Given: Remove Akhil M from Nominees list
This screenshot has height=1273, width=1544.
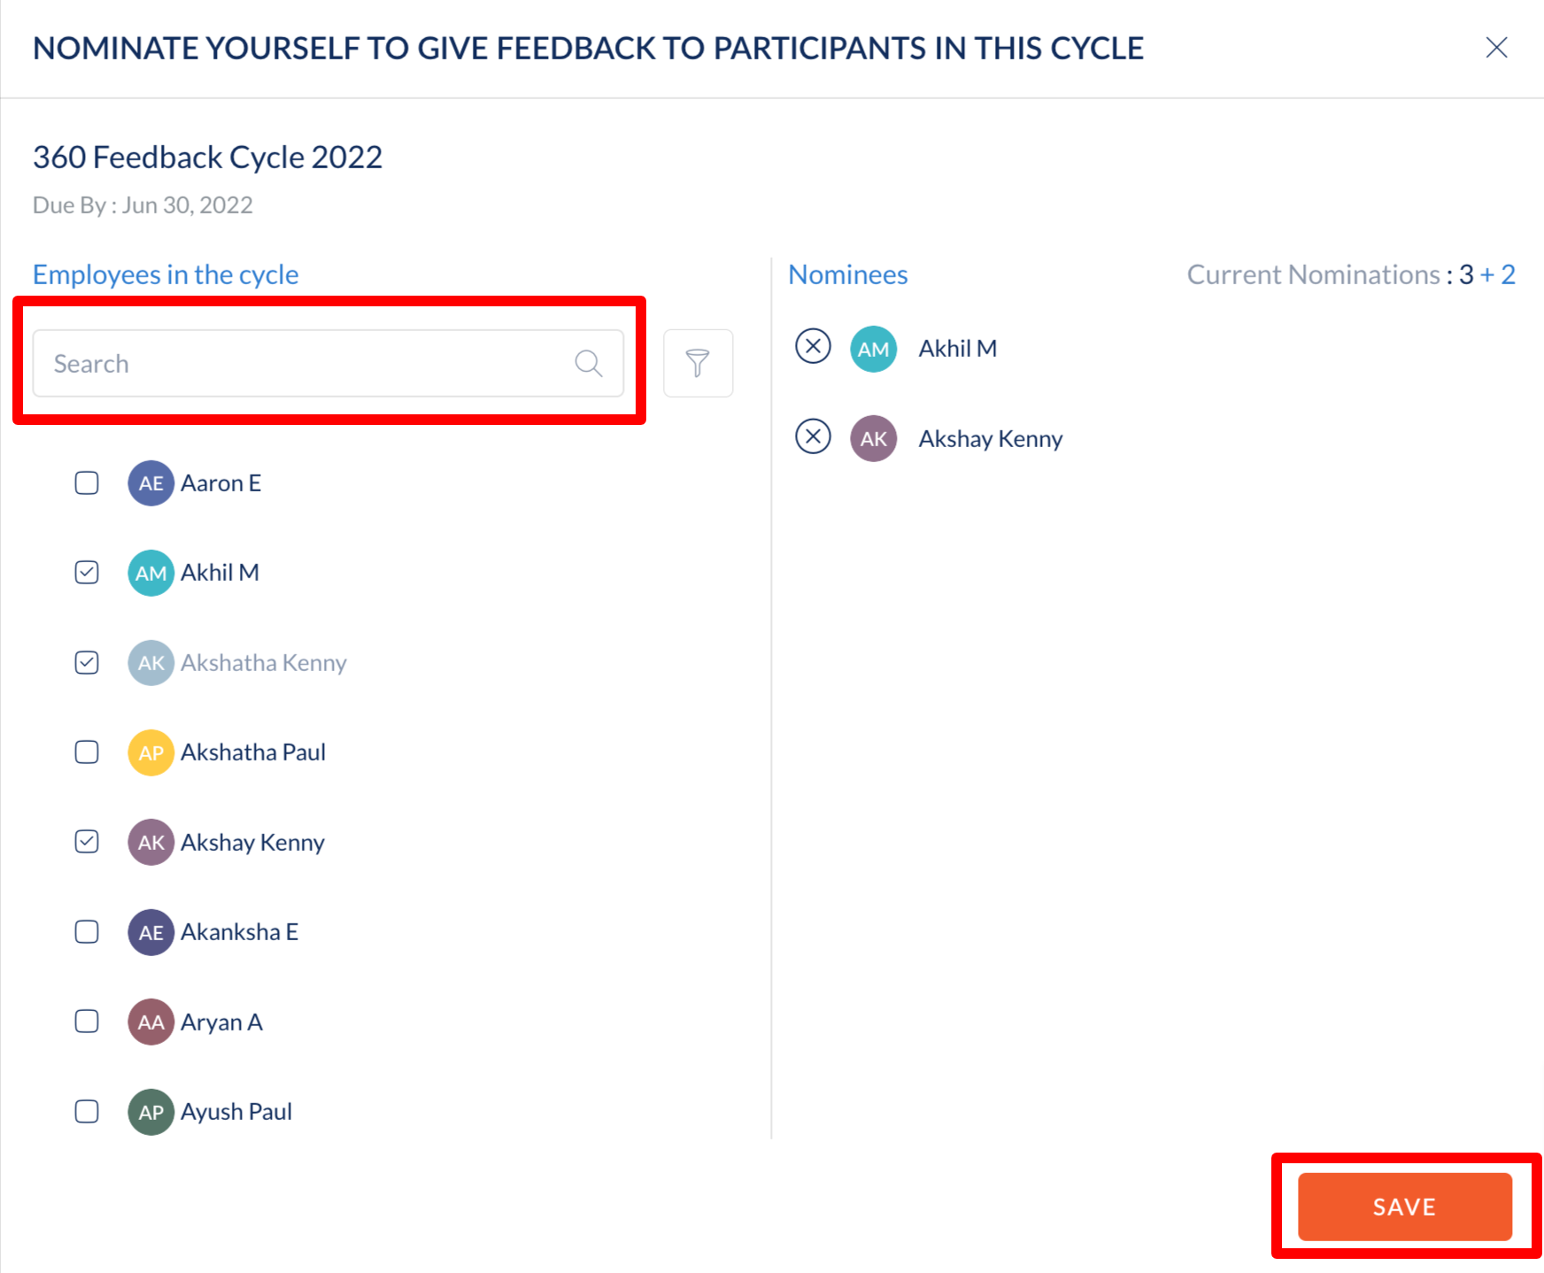Looking at the screenshot, I should tap(813, 346).
